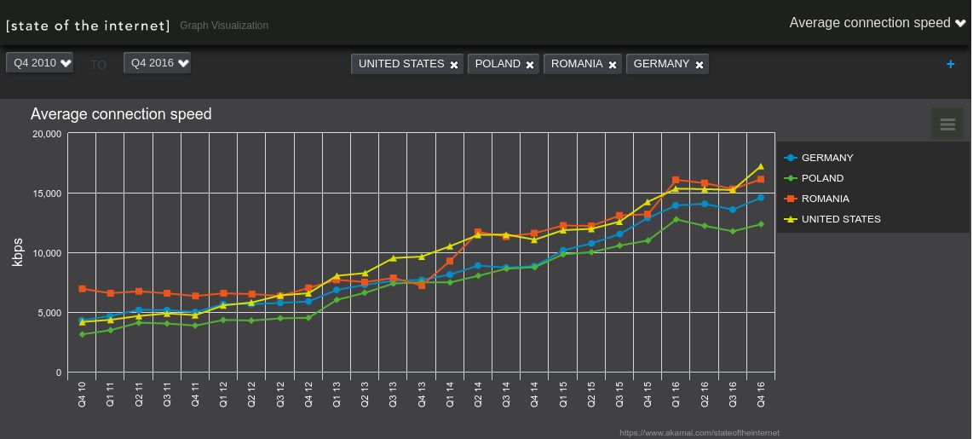
Task: Click the 5,000 y-axis value
Action: click(49, 313)
